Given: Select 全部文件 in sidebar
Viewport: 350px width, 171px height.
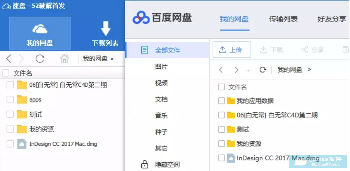Looking at the screenshot, I should point(167,50).
